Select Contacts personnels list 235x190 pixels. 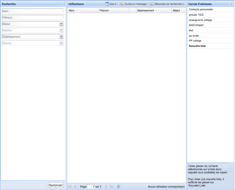pos(210,9)
